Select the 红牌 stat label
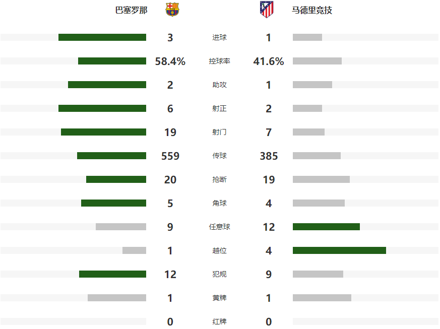The height and width of the screenshot is (329, 440). tap(219, 321)
